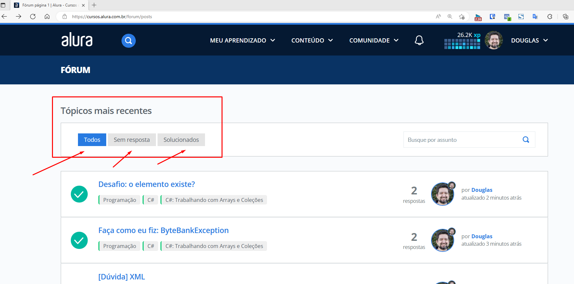Screen dimensions: 574x284
Task: Click the Google Translate extension icon
Action: 535,17
